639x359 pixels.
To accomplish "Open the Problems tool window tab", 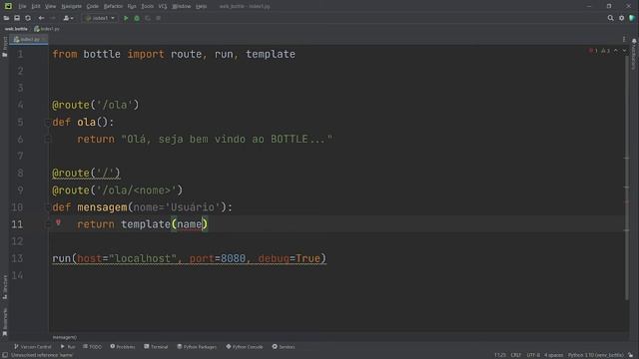I will click(x=122, y=347).
